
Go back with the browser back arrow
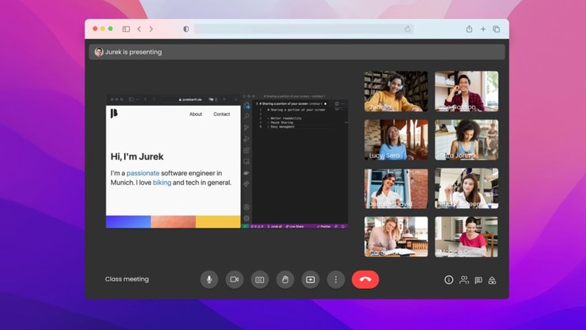pos(139,29)
